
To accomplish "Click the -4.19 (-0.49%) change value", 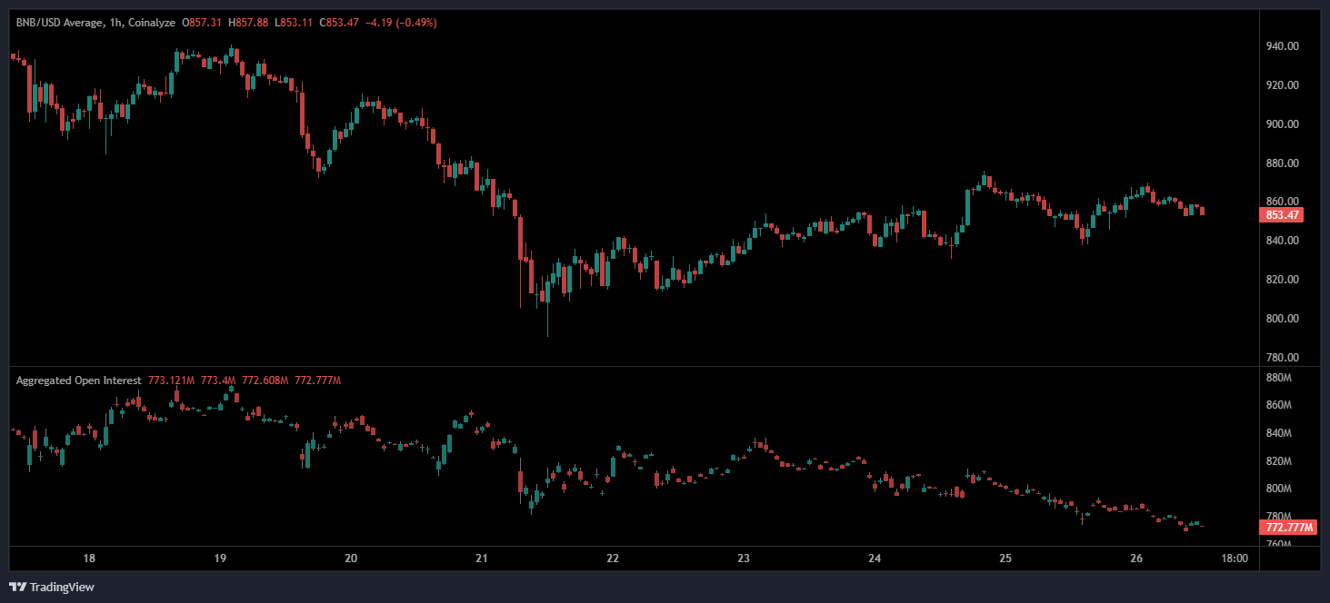I will click(x=401, y=23).
